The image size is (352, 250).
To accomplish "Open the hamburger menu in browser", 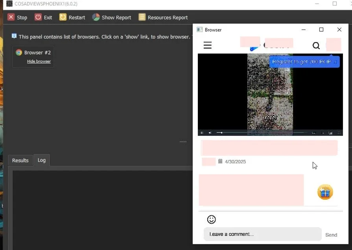I will 207,45.
